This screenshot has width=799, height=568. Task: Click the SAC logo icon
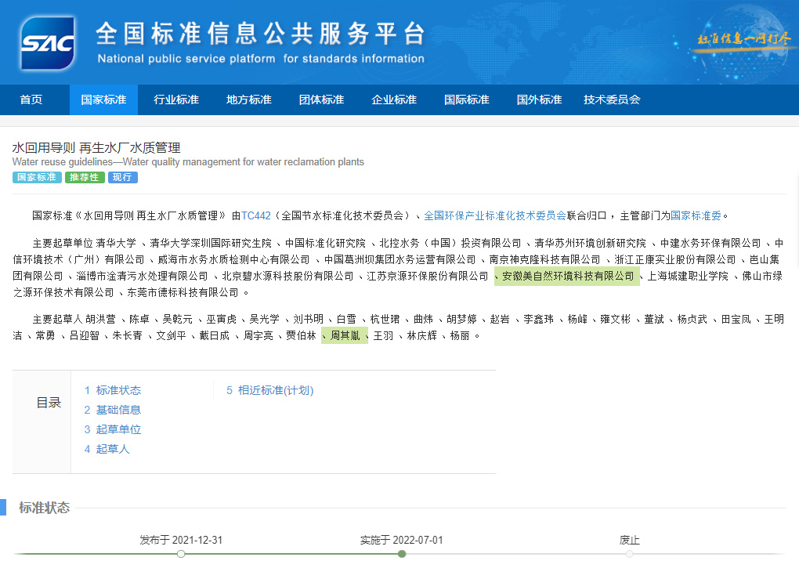[49, 42]
